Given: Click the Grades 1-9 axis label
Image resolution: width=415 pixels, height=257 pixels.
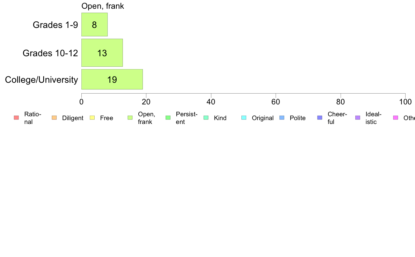Looking at the screenshot, I should pyautogui.click(x=55, y=25).
